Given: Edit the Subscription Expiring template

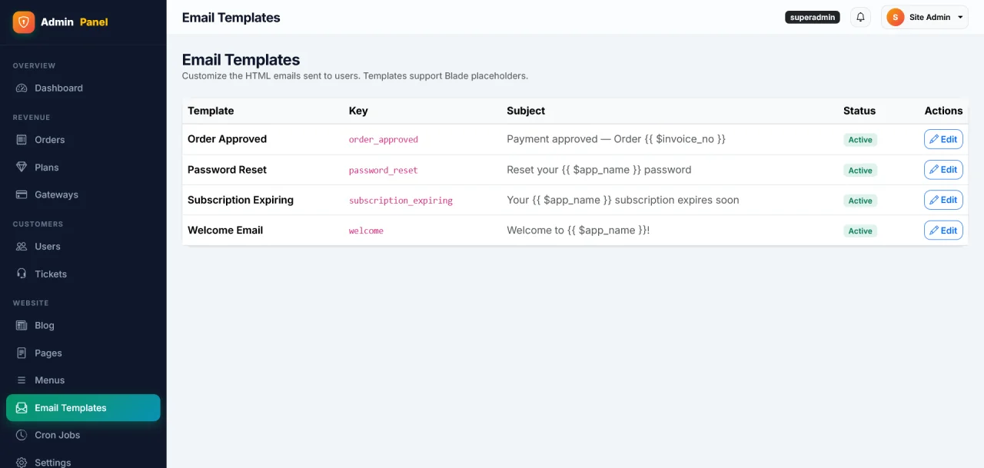Looking at the screenshot, I should pyautogui.click(x=943, y=200).
